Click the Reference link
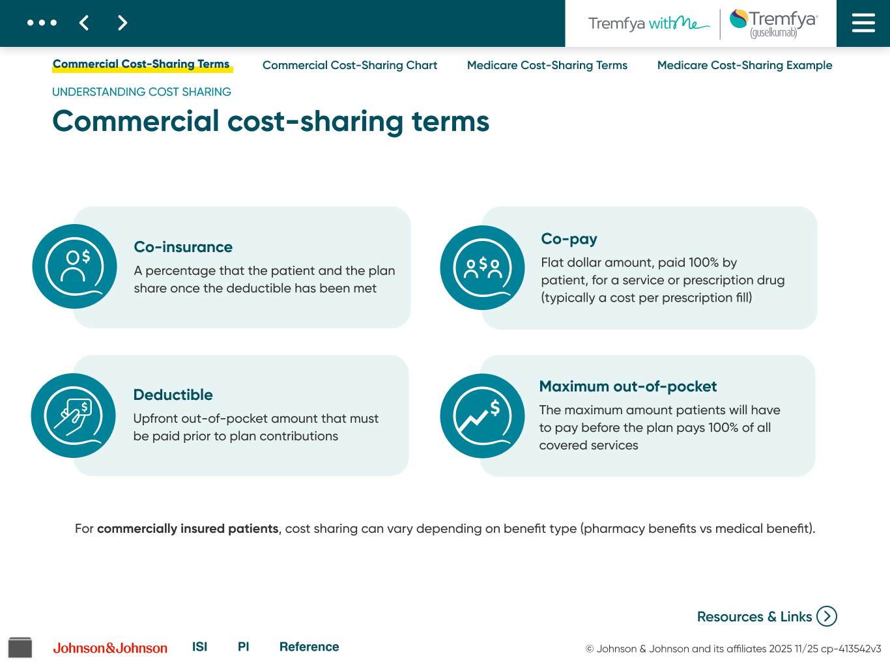 point(309,646)
